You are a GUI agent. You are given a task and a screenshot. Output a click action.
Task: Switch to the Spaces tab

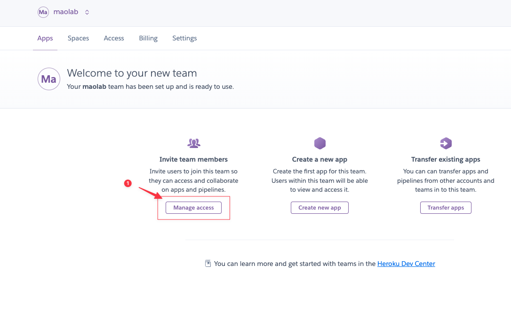pos(78,38)
